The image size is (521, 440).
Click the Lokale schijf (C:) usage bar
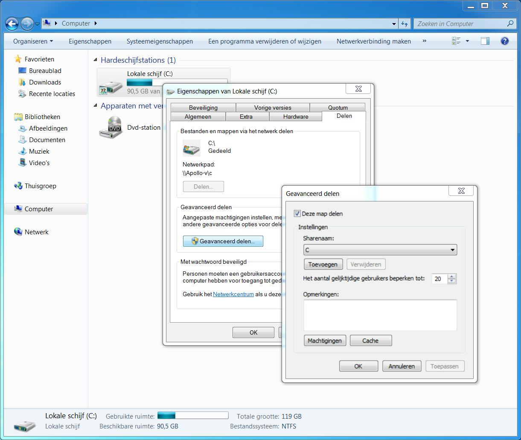pos(177,82)
